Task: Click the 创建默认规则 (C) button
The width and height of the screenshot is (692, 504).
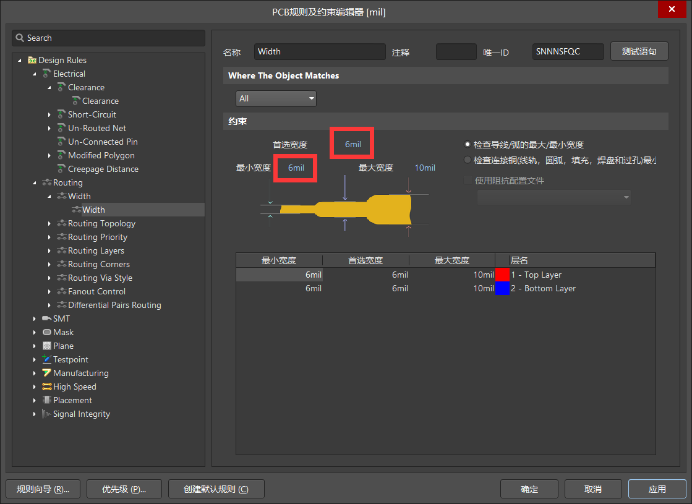Action: point(216,489)
